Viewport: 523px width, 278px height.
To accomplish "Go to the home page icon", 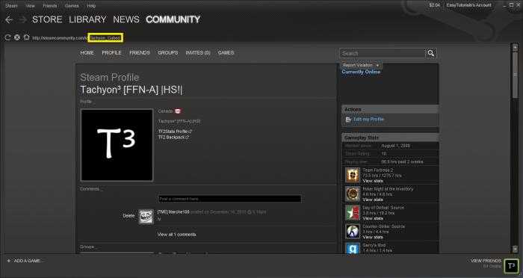I will (x=26, y=37).
